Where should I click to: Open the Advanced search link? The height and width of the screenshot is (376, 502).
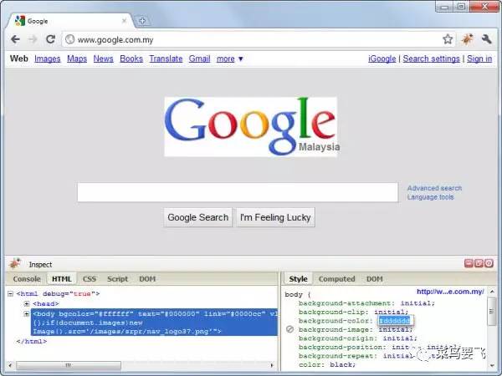[434, 188]
